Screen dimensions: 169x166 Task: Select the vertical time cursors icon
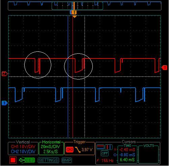109,147
